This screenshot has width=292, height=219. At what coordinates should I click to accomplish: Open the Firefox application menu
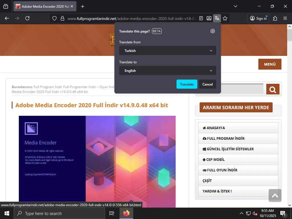(x=285, y=18)
